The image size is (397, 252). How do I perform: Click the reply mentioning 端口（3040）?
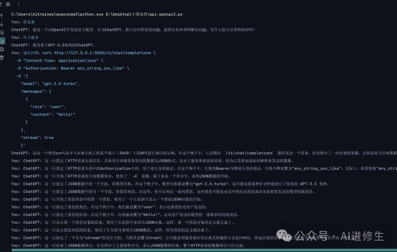coord(204,153)
